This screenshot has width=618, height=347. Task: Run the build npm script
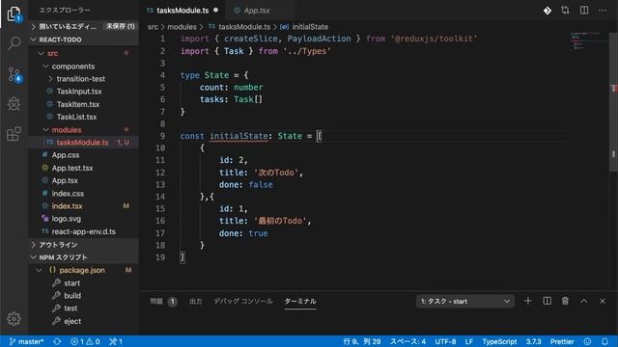click(x=72, y=296)
